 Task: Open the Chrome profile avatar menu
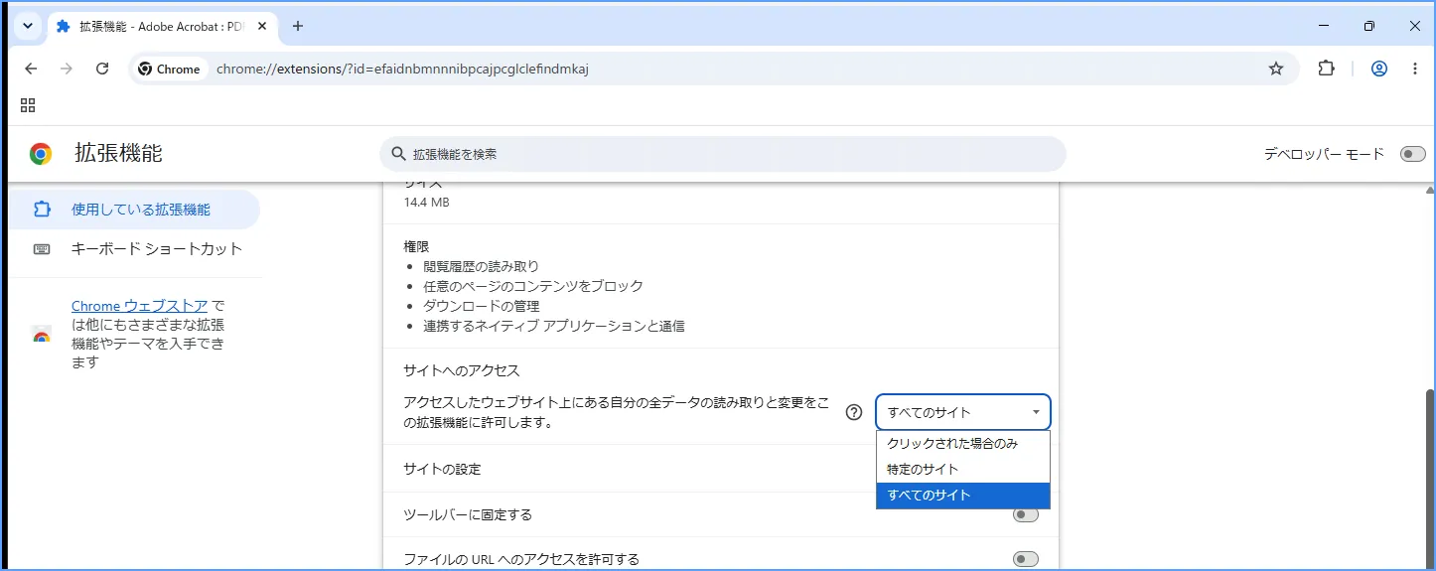coord(1379,69)
